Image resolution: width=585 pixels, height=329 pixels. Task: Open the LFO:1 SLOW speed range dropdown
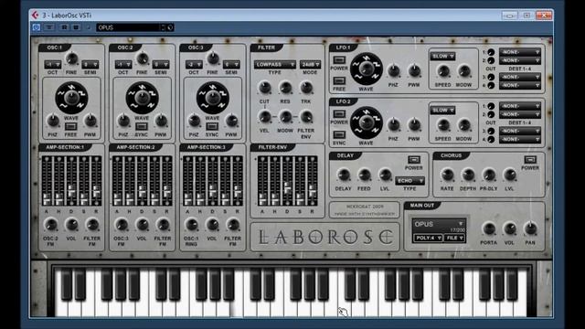point(442,57)
